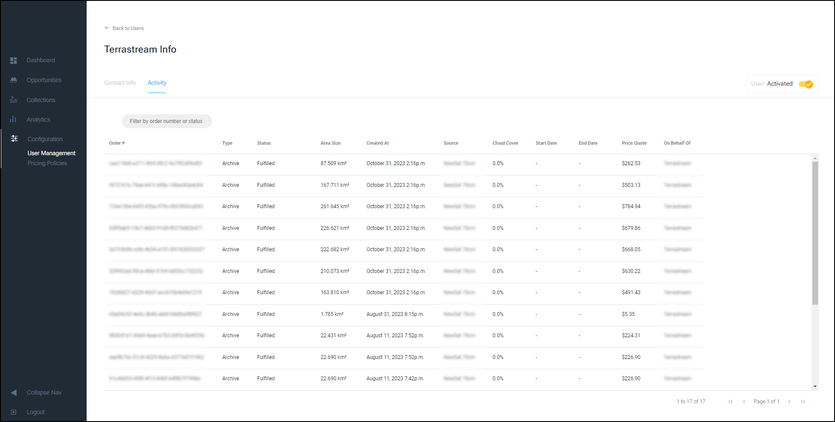Click the table's vertical scrollbar thumb
The image size is (835, 422).
(x=815, y=233)
